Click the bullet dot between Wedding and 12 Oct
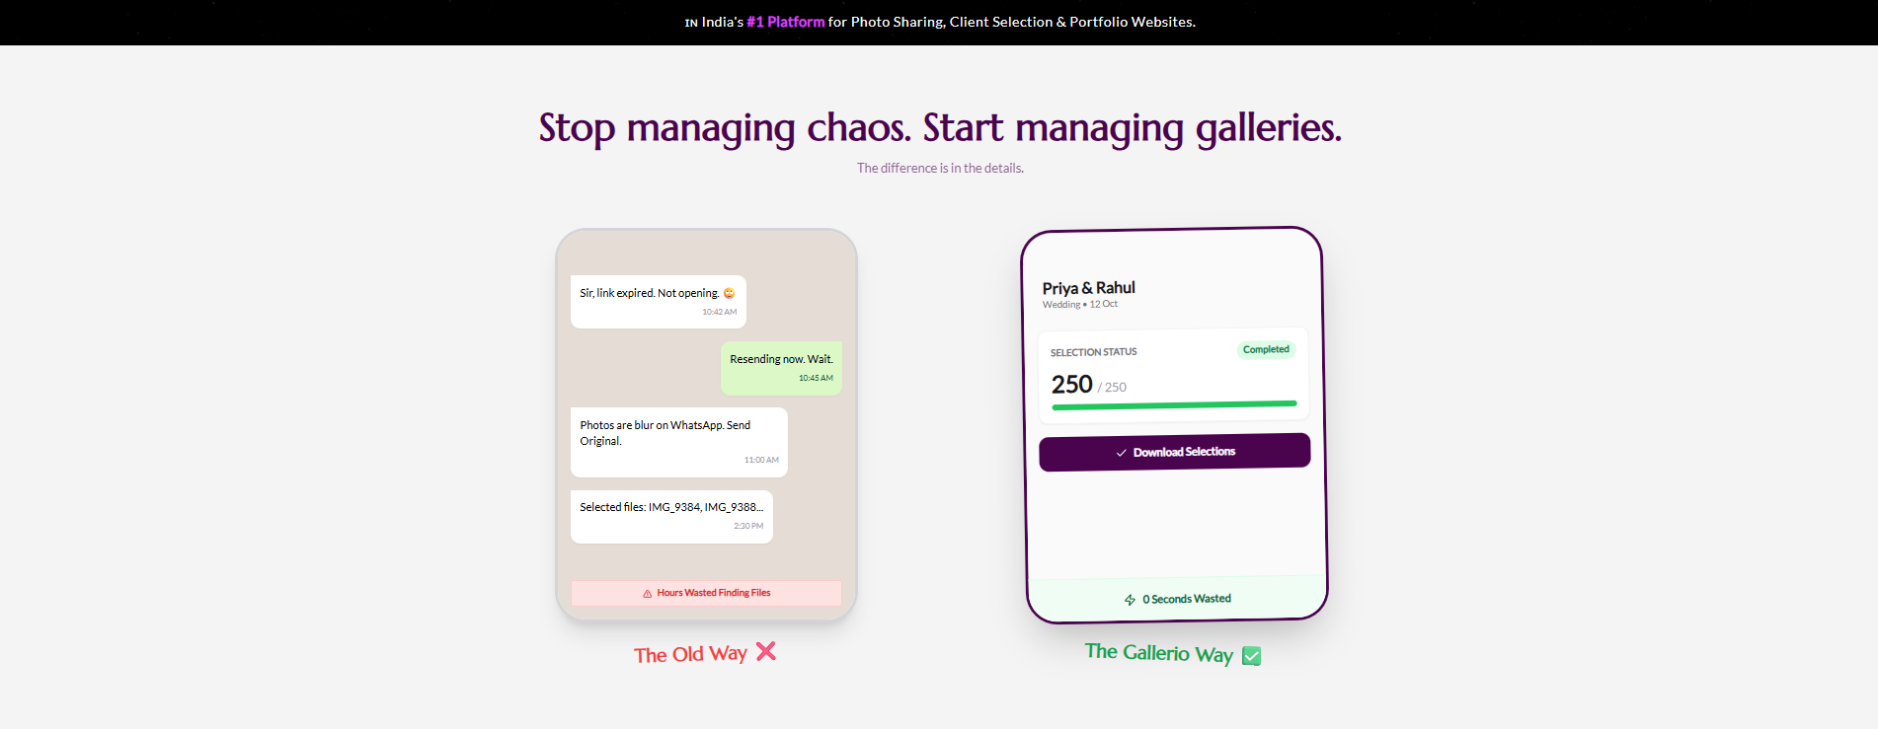Viewport: 1878px width, 729px height. point(1085,304)
